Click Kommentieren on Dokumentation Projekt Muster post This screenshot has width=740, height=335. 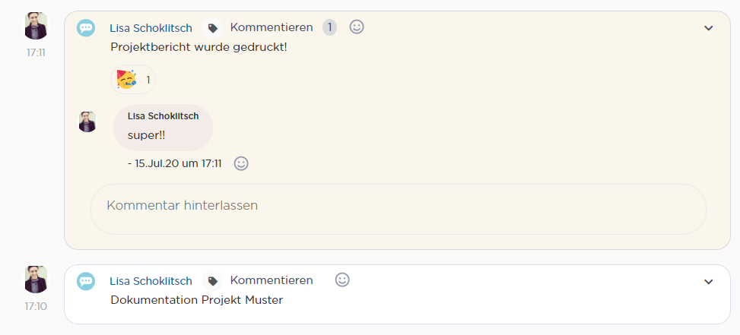point(272,280)
